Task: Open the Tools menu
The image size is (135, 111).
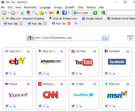Action: pyautogui.click(x=80, y=7)
